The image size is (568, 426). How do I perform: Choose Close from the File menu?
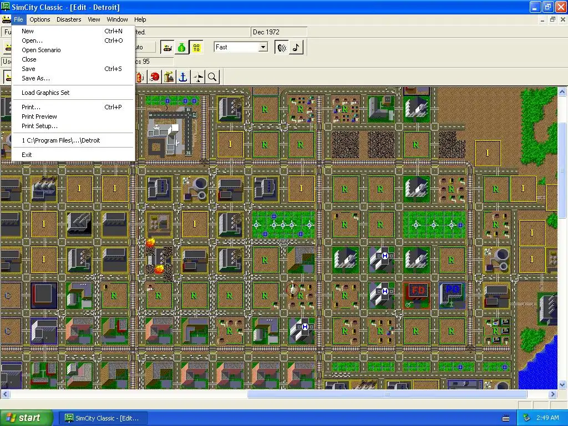(73, 59)
